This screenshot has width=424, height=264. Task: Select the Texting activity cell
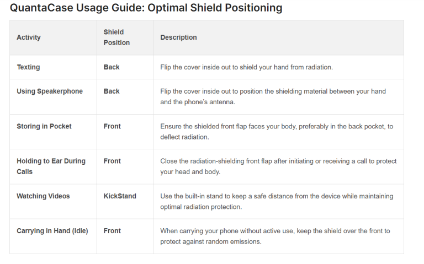[x=28, y=67]
